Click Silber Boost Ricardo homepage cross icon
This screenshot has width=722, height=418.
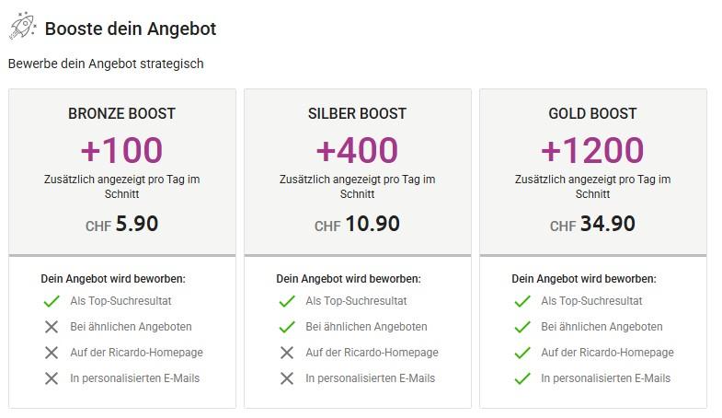[x=287, y=353]
